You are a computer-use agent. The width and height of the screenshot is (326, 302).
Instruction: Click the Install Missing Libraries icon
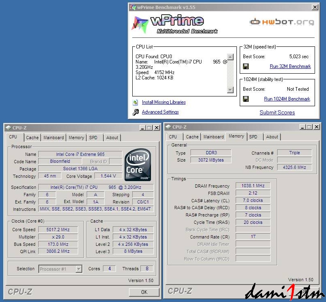[x=136, y=102]
